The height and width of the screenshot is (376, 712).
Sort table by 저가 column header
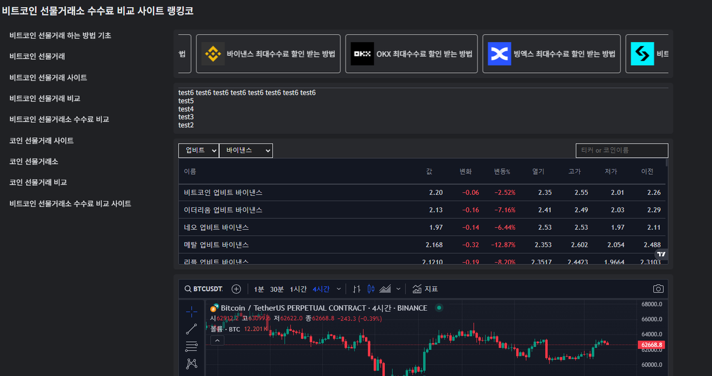[x=611, y=172]
